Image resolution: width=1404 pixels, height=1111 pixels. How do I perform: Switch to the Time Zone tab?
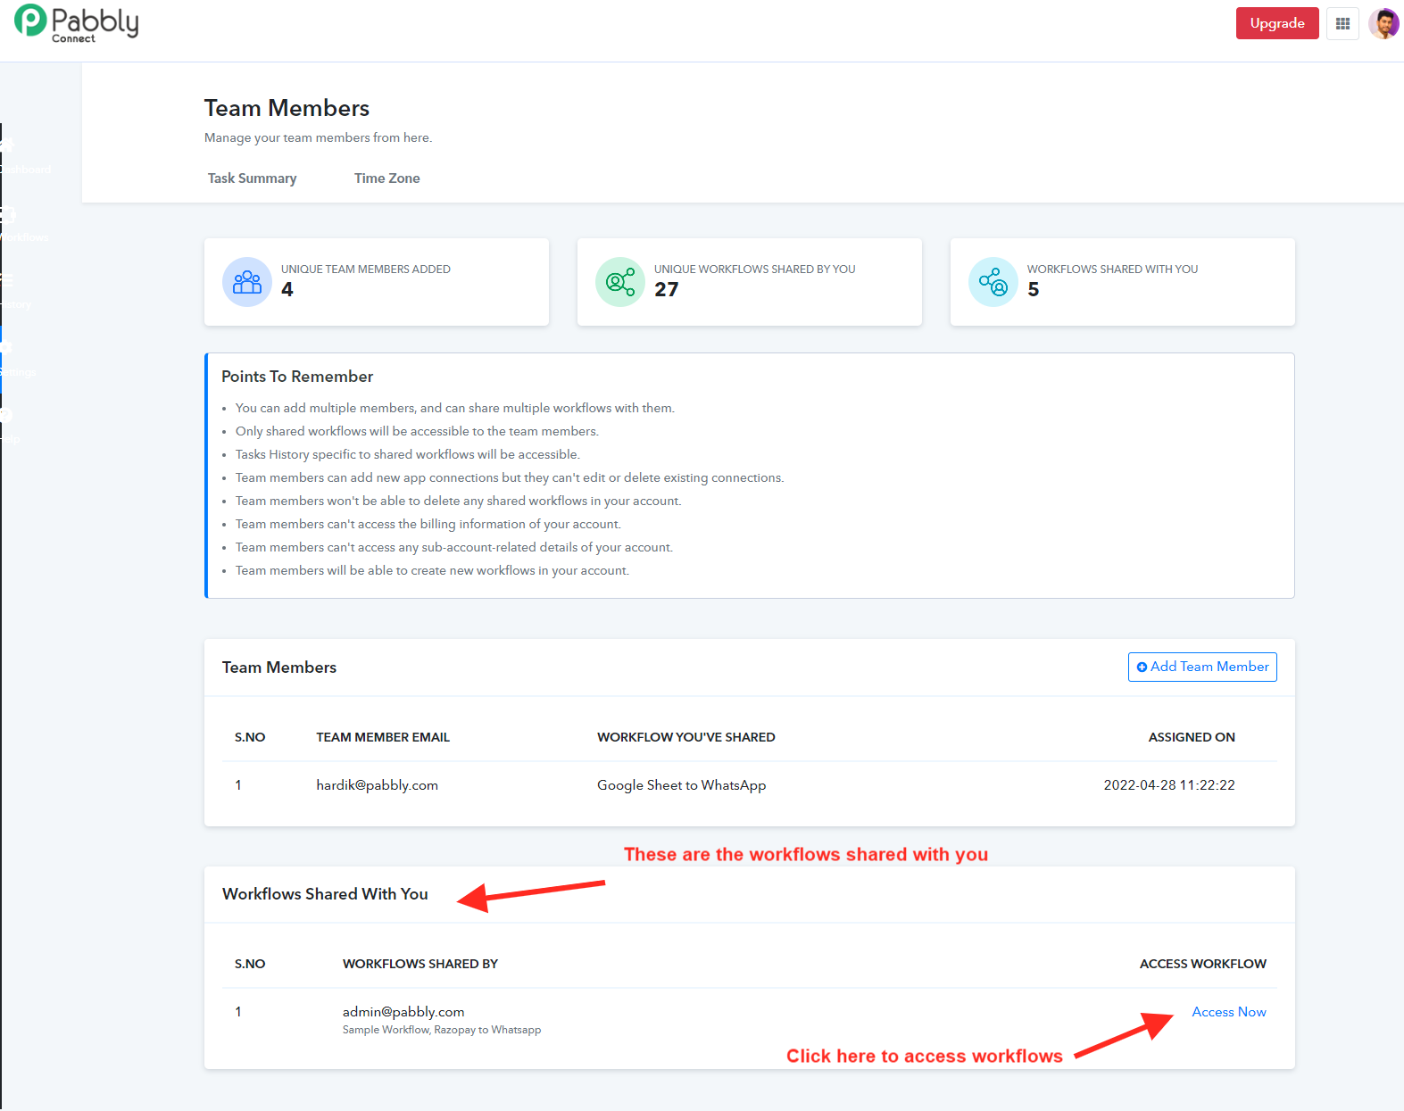tap(387, 178)
